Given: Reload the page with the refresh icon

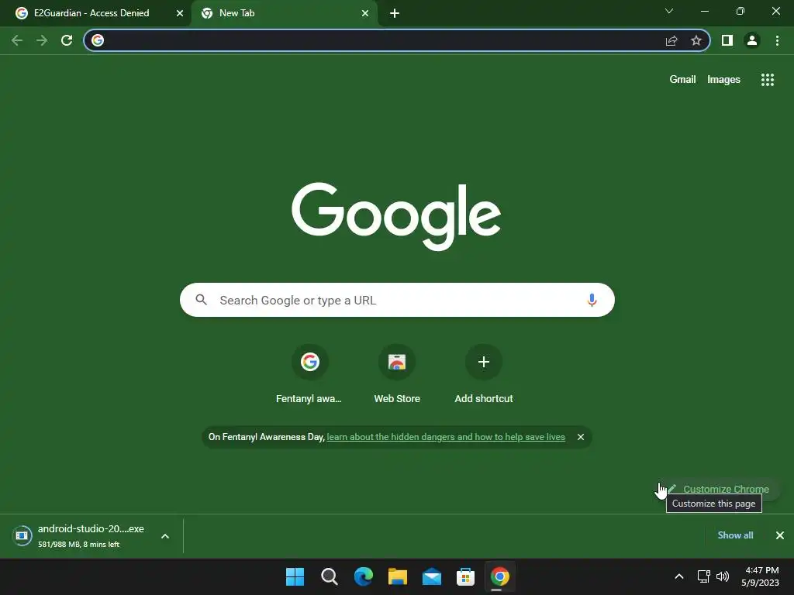Looking at the screenshot, I should [67, 40].
